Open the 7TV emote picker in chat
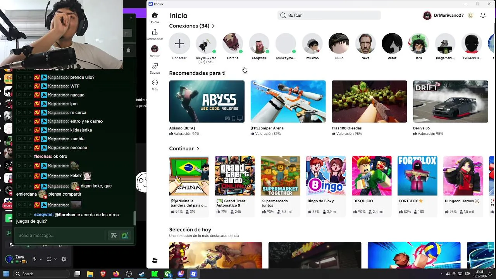496x279 pixels. pyautogui.click(x=114, y=235)
